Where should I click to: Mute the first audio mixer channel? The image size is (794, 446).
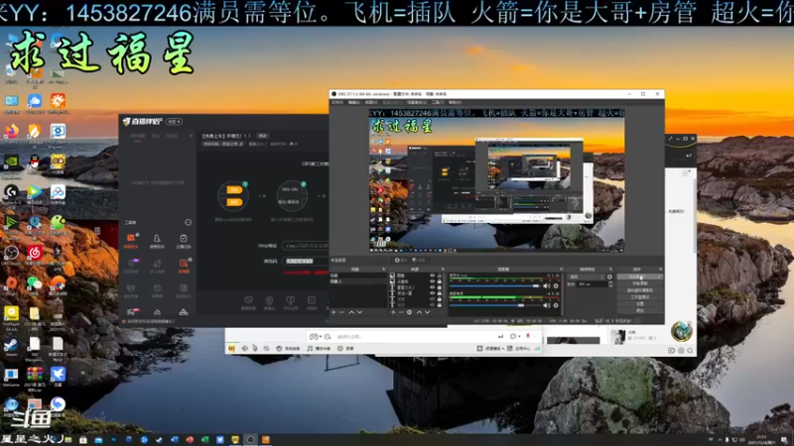pos(547,285)
